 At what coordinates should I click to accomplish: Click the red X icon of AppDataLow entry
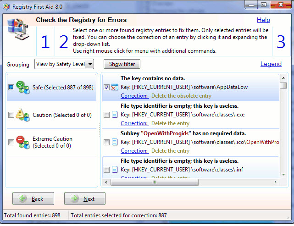coord(115,87)
